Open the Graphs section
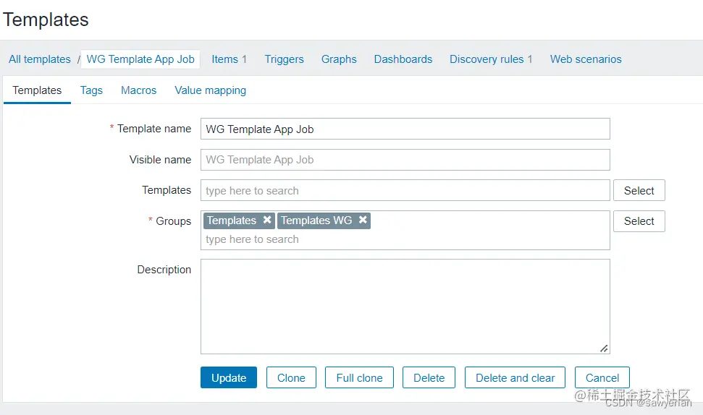 tap(339, 59)
